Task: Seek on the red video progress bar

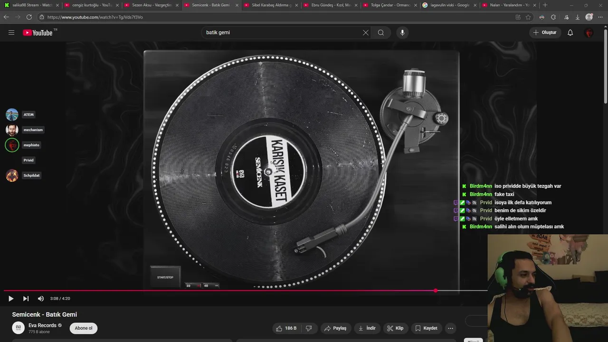Action: point(245,290)
